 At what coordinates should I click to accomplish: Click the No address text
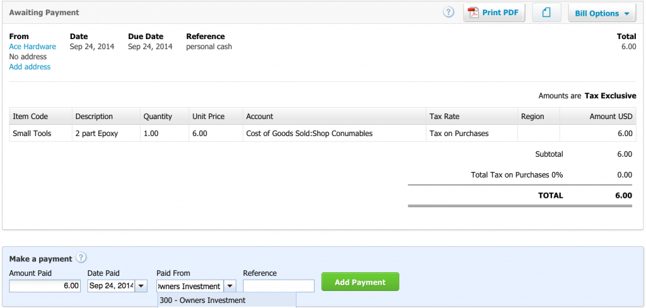[28, 57]
